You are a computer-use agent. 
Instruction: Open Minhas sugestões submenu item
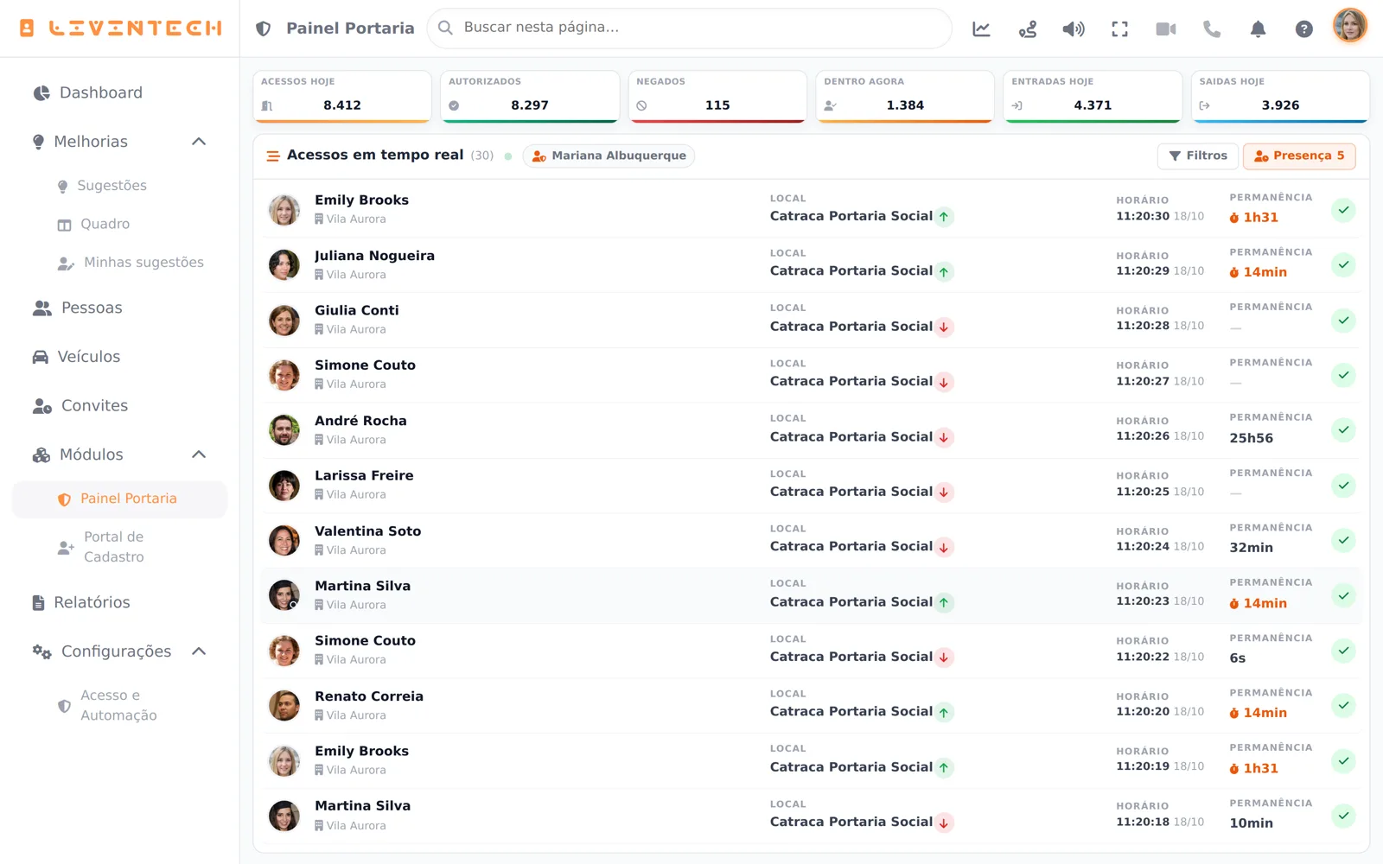120,263
